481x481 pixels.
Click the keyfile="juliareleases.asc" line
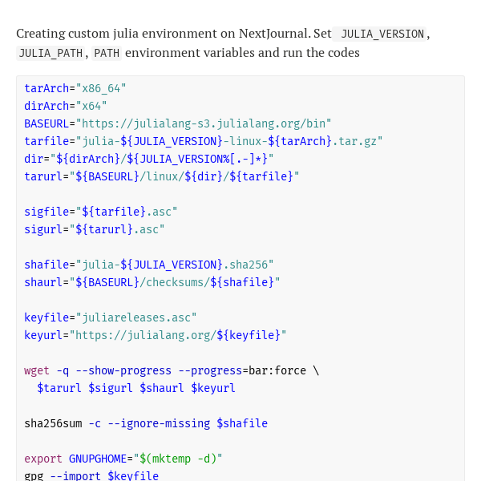coord(111,317)
